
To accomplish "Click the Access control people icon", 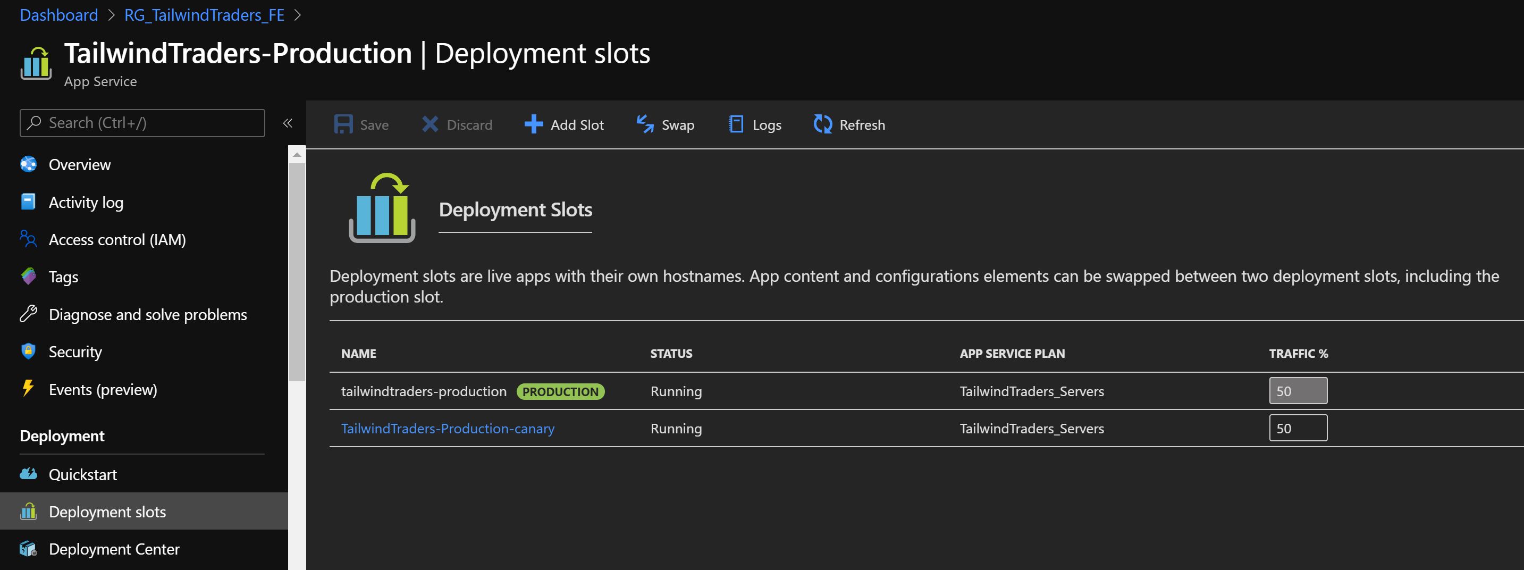I will (28, 239).
